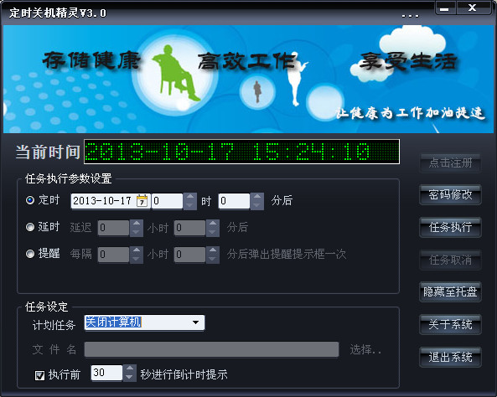
Task: Click the 提醒 interval hours field
Action: (x=113, y=255)
